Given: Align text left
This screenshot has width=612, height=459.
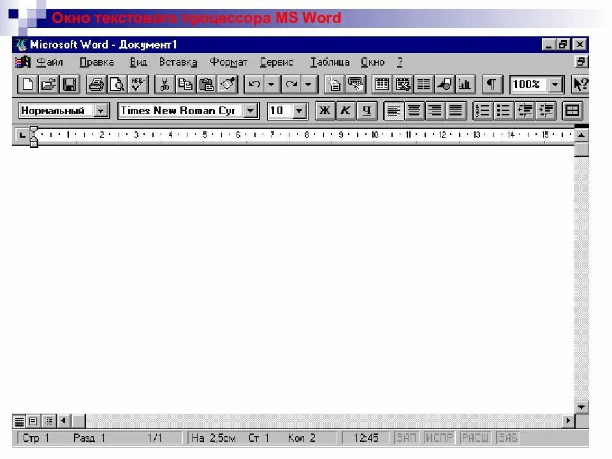Looking at the screenshot, I should point(393,111).
